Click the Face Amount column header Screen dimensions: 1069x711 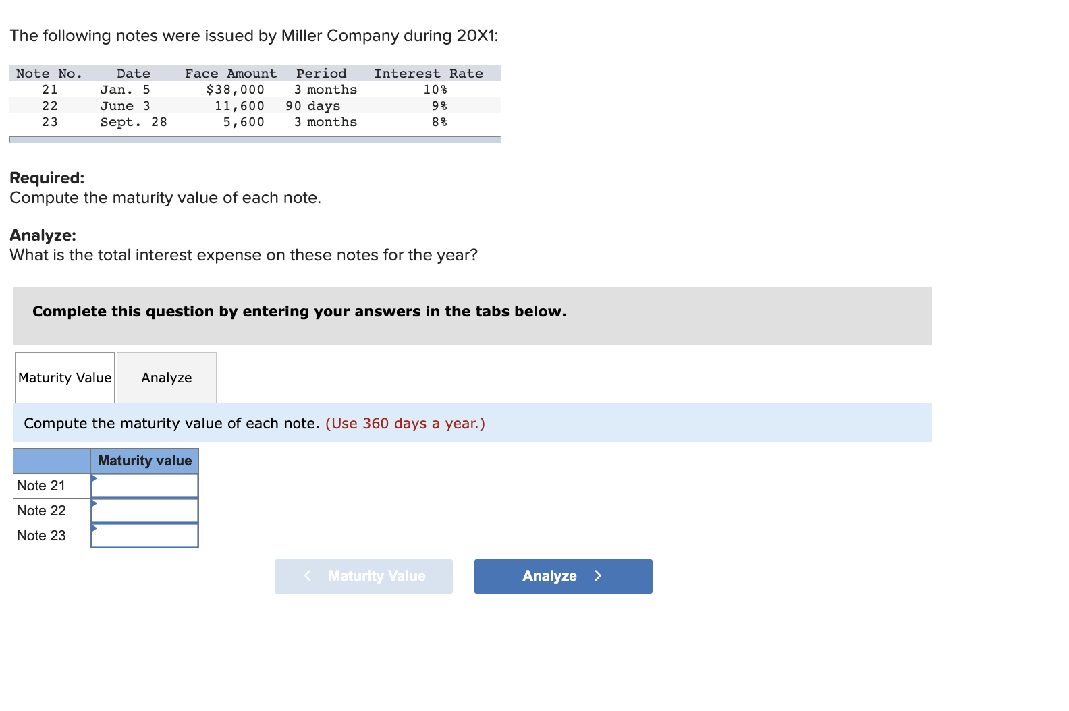click(231, 74)
